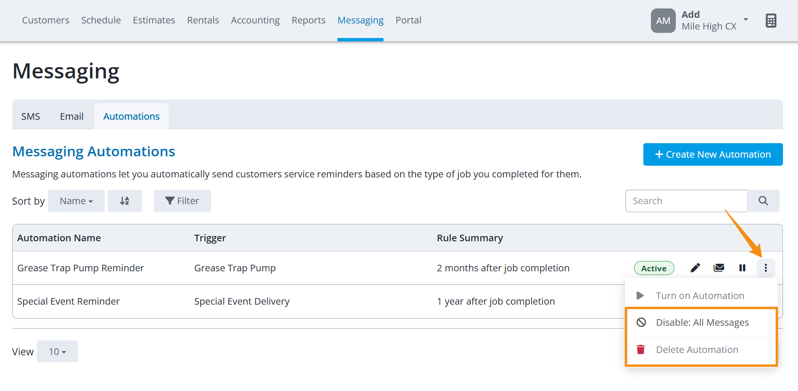
Task: Open the Filter button
Action: (x=182, y=201)
